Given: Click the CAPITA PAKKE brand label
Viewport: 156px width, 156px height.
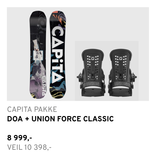Looking at the screenshot, I should 32,109.
